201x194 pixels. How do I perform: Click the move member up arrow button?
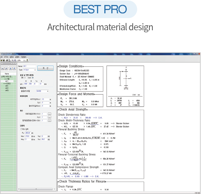coord(11,69)
